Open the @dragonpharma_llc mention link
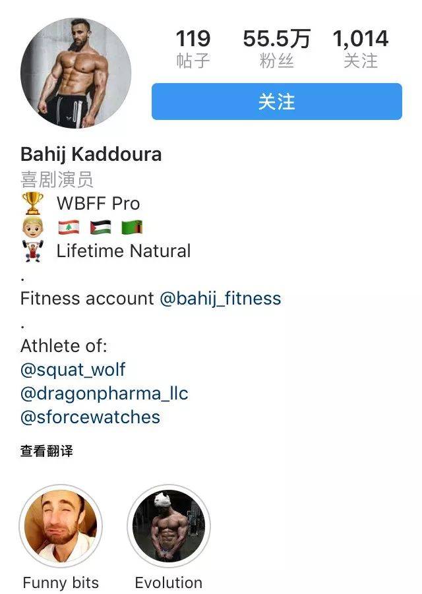This screenshot has width=422, height=594. (104, 394)
